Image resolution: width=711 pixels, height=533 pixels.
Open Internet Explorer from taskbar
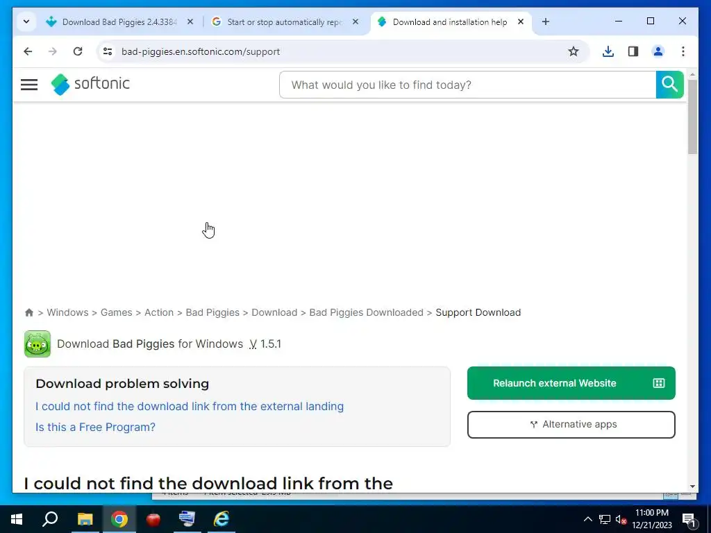(x=221, y=519)
